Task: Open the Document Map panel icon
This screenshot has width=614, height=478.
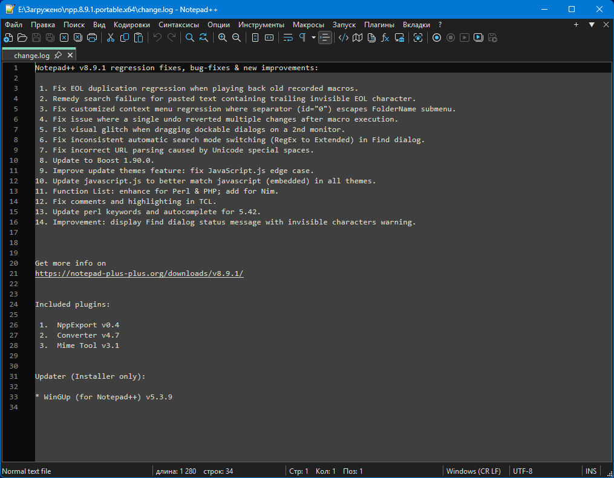Action: [x=358, y=38]
